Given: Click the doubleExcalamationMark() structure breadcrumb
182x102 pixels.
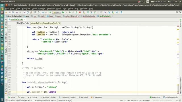Looking at the screenshot, I should pyautogui.click(x=45, y=23).
